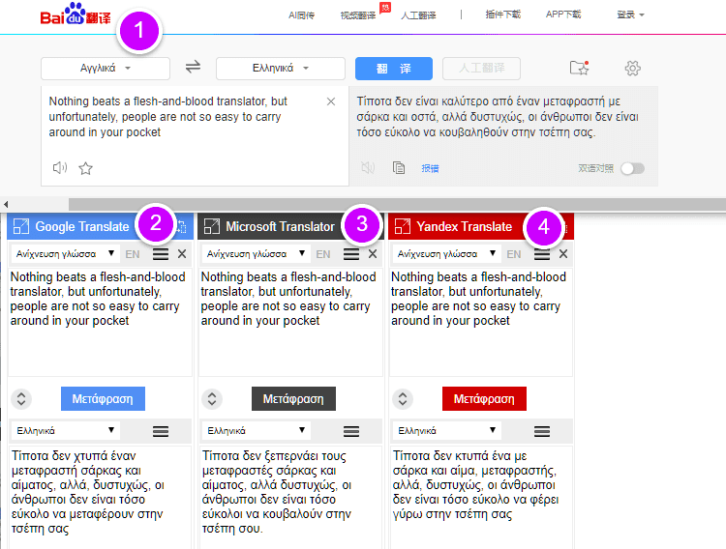Image resolution: width=726 pixels, height=549 pixels.
Task: Open Microsoft panel source hamburger menu
Action: click(351, 254)
